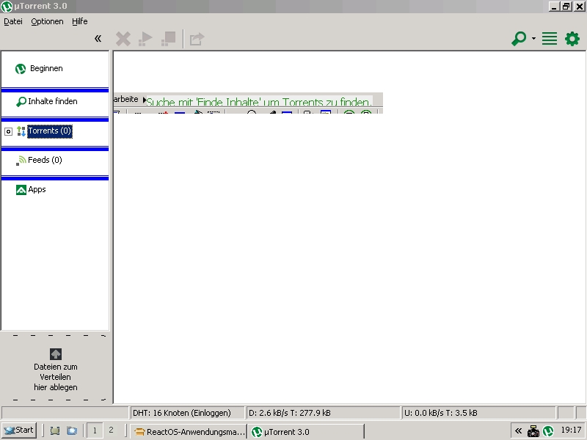The width and height of the screenshot is (587, 440).
Task: Open the Hilfe menu
Action: pos(79,21)
